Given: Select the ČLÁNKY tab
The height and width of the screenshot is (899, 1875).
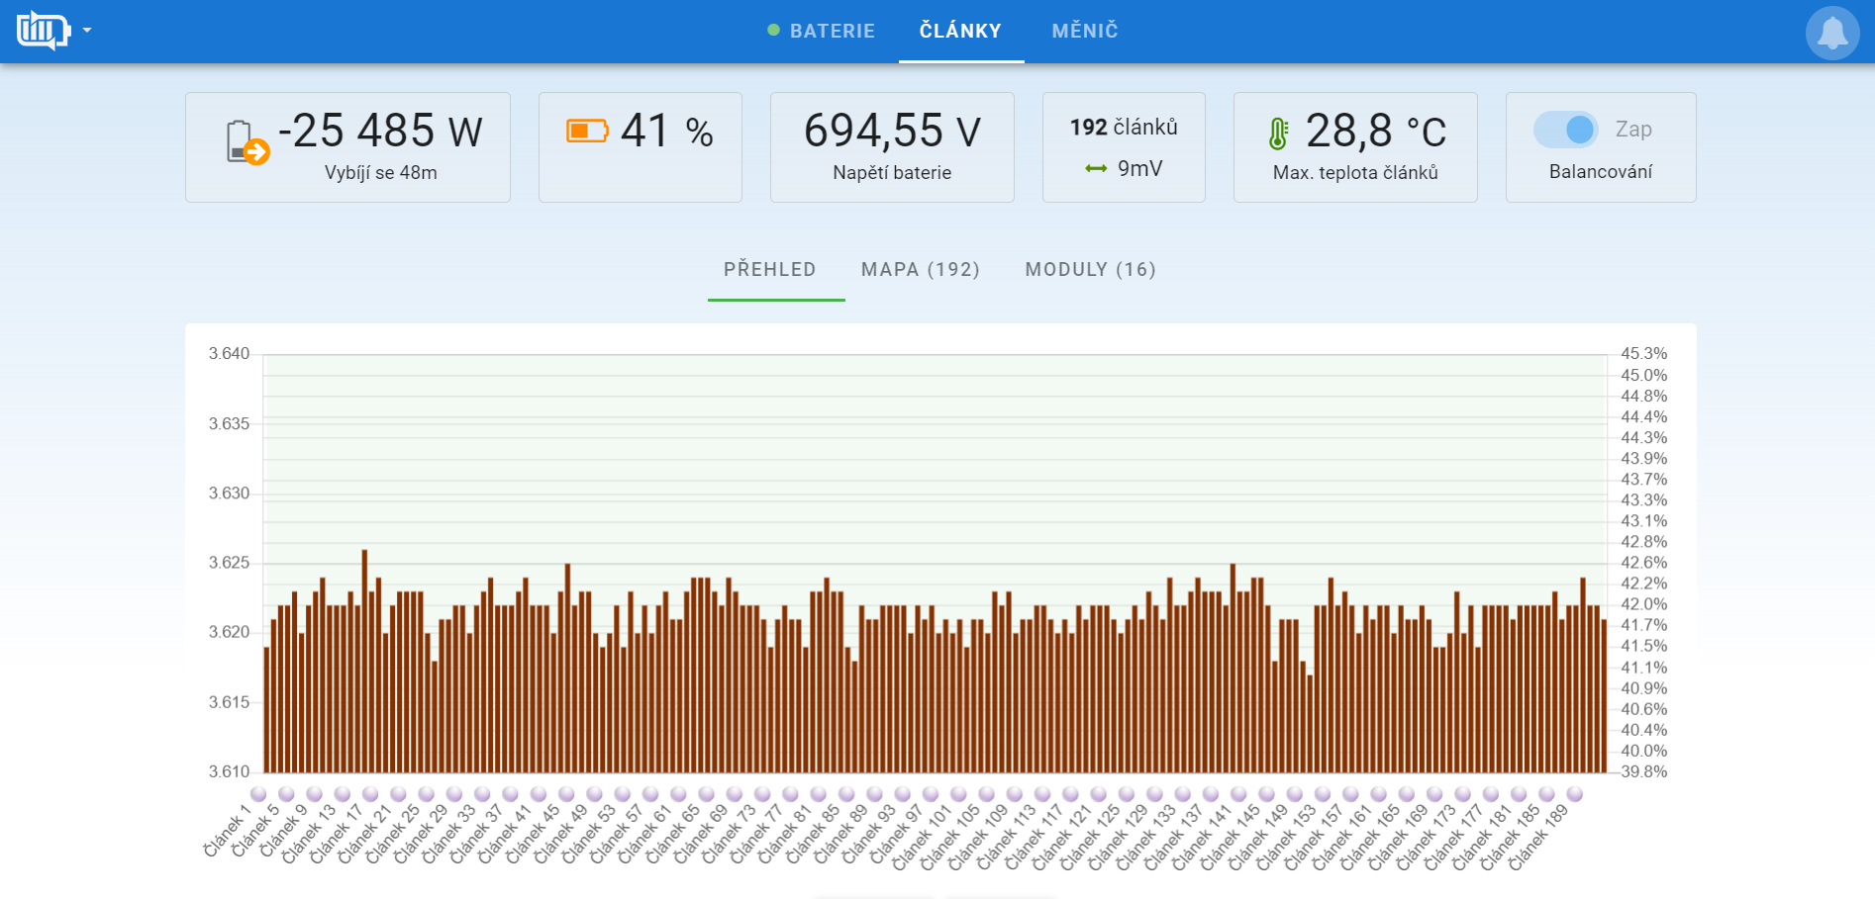Looking at the screenshot, I should [960, 31].
